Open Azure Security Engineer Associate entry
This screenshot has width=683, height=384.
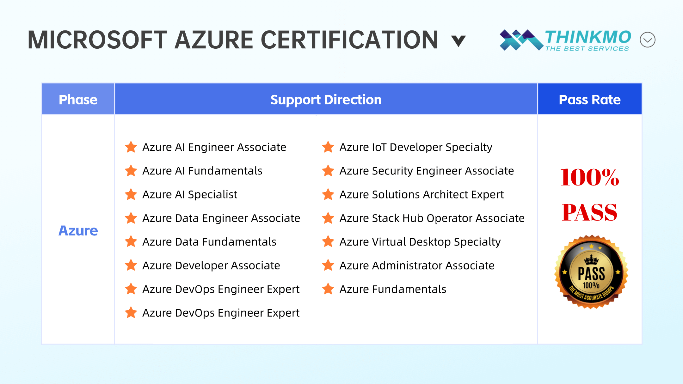tap(427, 171)
